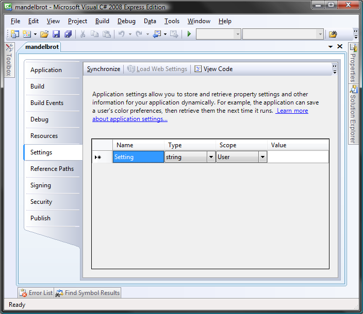The height and width of the screenshot is (314, 363).
Task: Select the Setting name cell
Action: pos(138,157)
